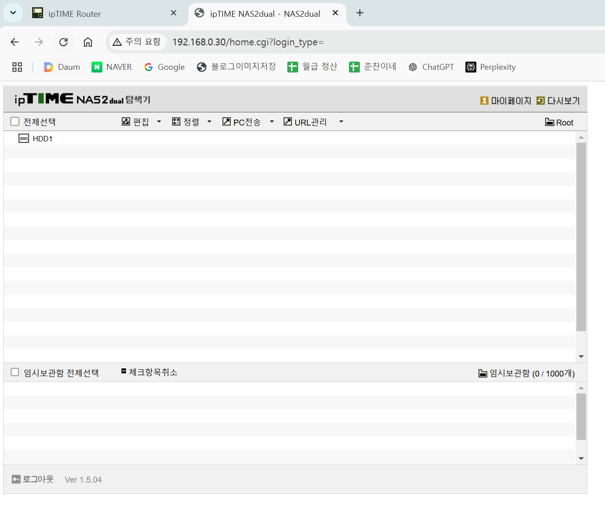
Task: Click the 마이페이지 icon
Action: [x=484, y=101]
